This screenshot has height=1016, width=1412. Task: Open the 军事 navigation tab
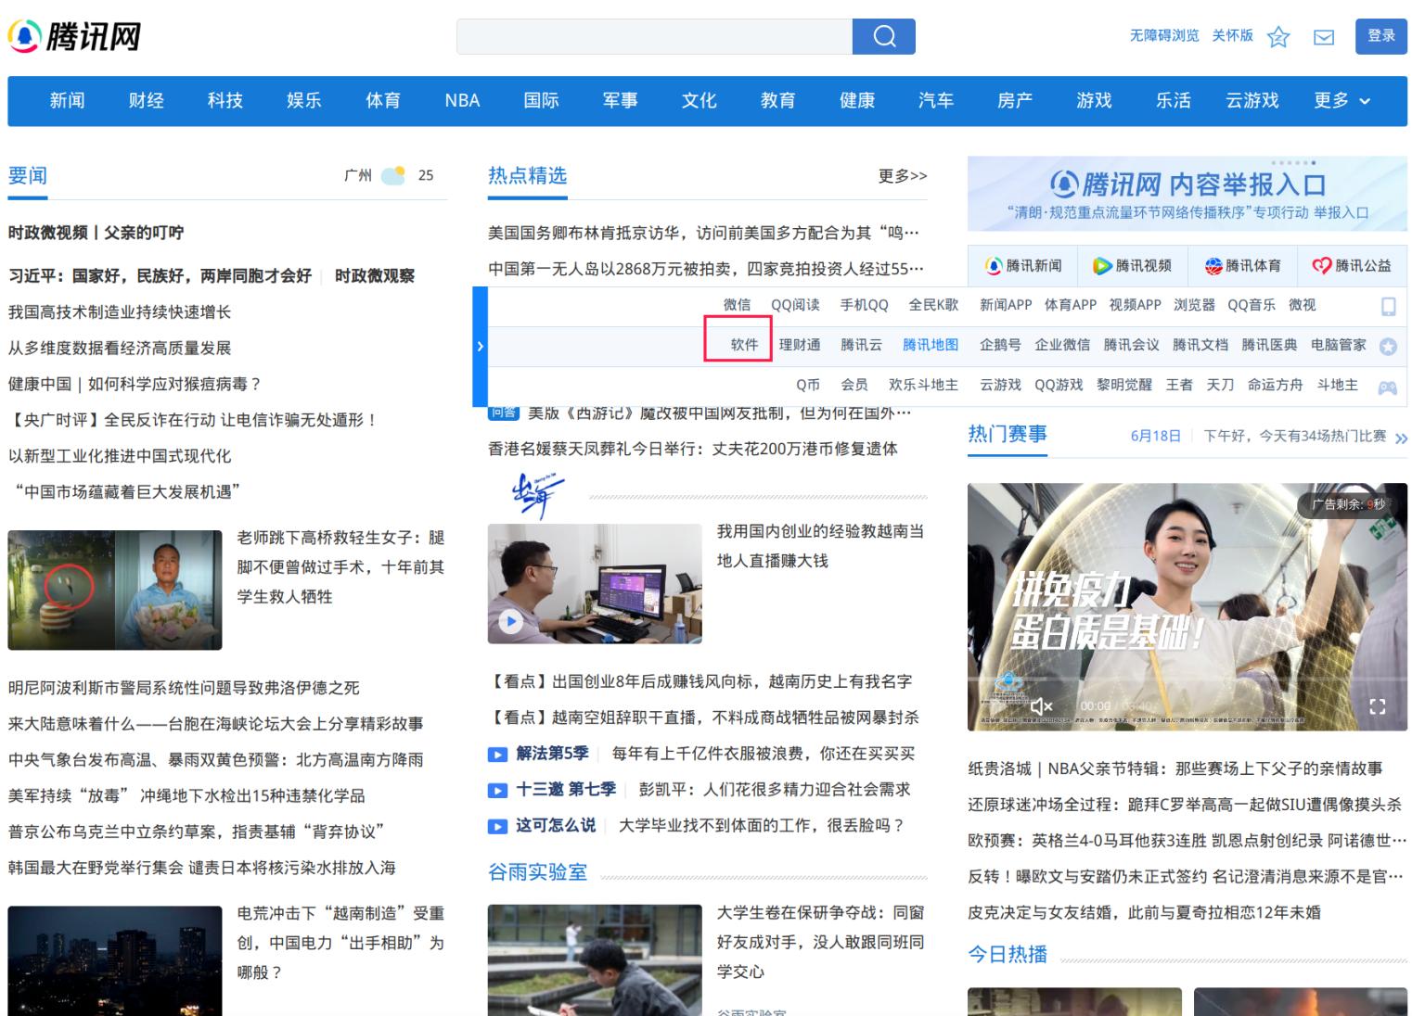coord(620,101)
